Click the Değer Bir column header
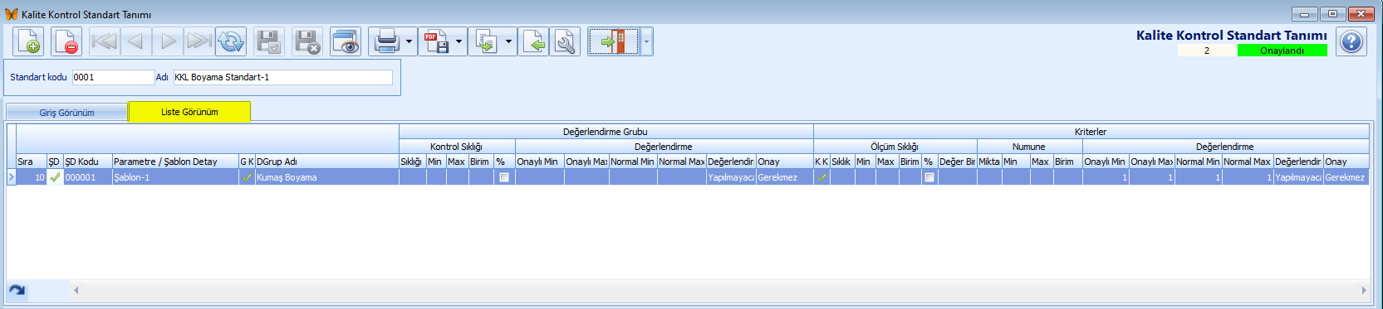 pyautogui.click(x=958, y=162)
